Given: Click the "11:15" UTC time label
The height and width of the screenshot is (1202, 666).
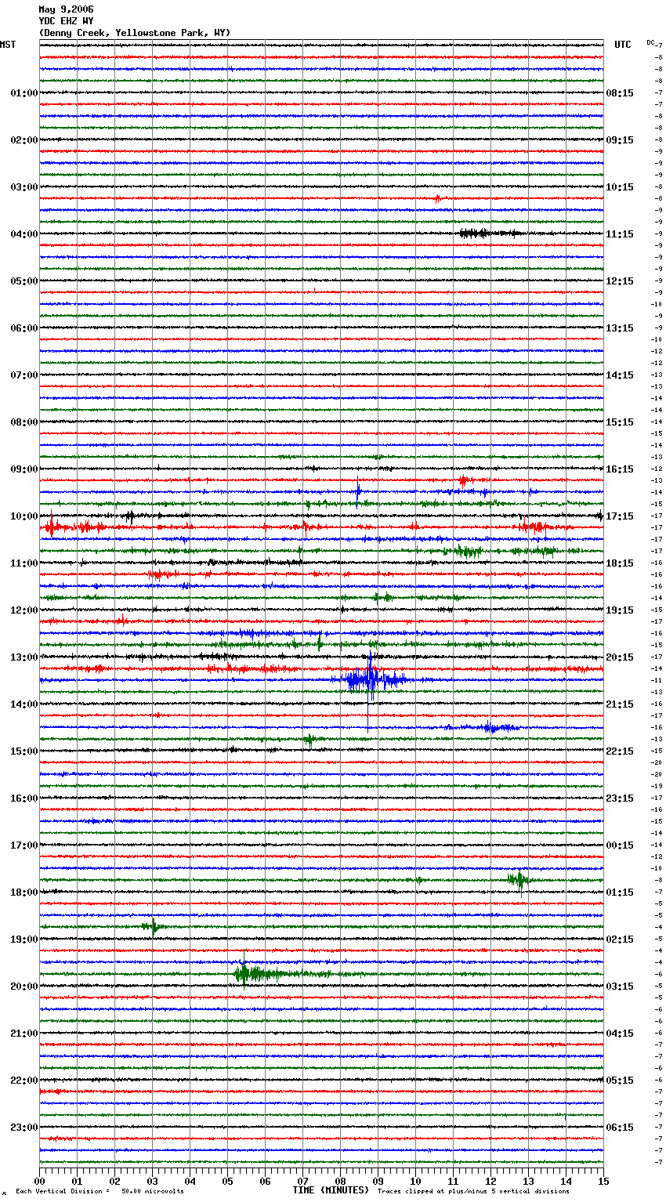Looking at the screenshot, I should 620,234.
